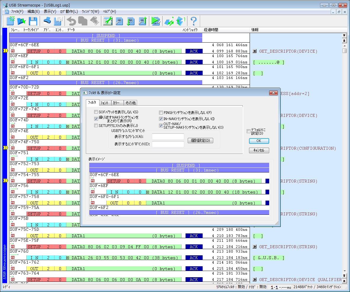Open the 表示(V) menu
Image resolution: width=350 pixels, height=292 pixels.
(x=50, y=12)
